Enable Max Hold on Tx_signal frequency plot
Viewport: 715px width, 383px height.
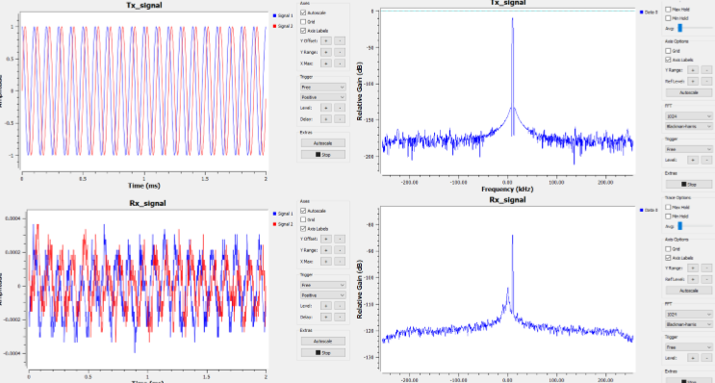tap(669, 9)
